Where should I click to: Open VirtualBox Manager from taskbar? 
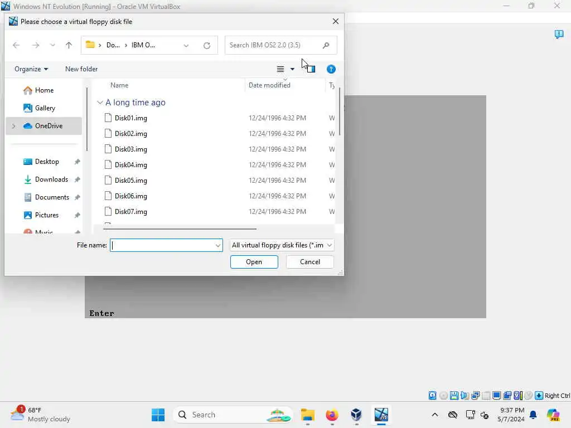[x=356, y=415]
